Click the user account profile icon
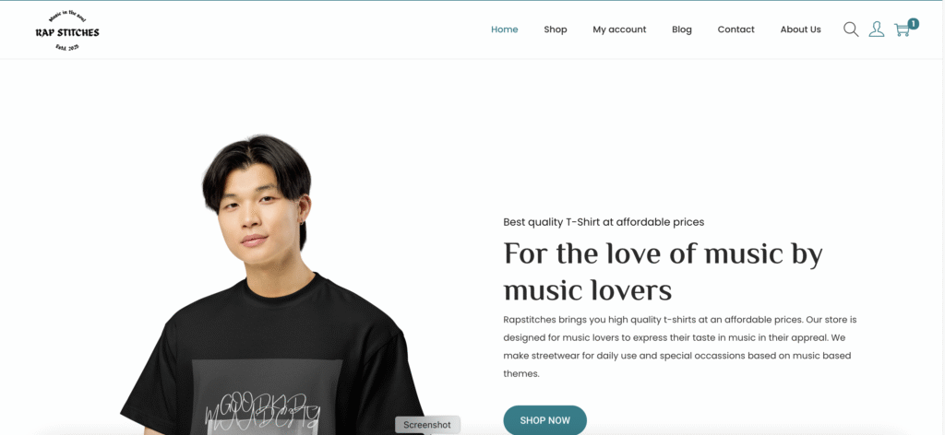Screen dimensions: 945x435 tap(877, 29)
